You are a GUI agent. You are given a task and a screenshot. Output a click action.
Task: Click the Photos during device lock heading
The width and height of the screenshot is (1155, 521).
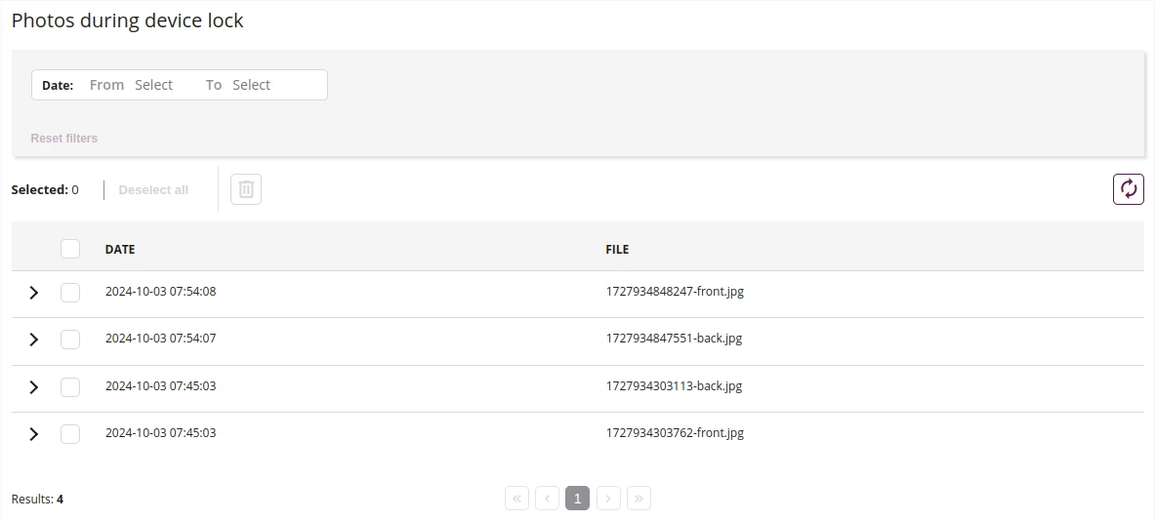click(x=128, y=20)
